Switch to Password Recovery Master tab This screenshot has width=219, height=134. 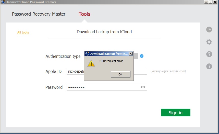click(x=39, y=14)
